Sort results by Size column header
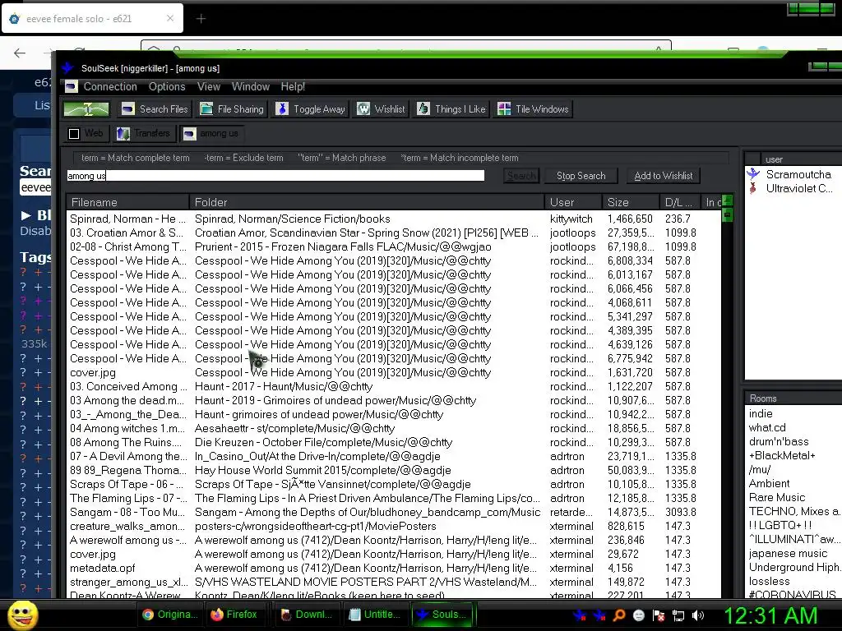 (631, 202)
